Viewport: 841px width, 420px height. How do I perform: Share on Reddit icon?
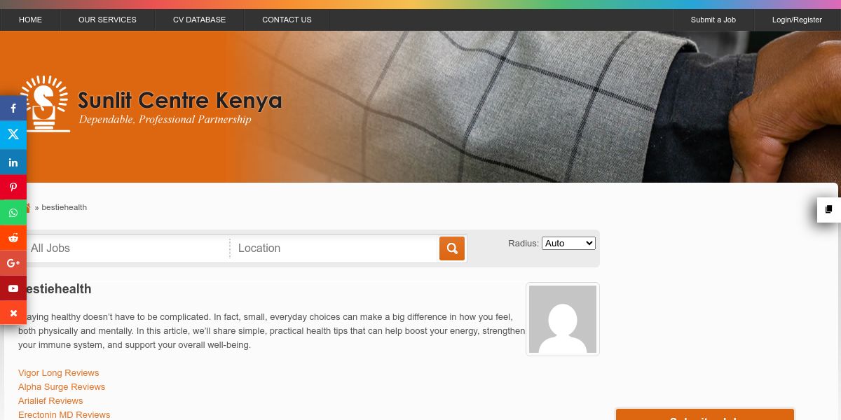(13, 238)
